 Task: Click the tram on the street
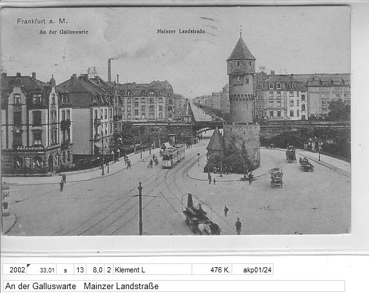[x=174, y=155]
